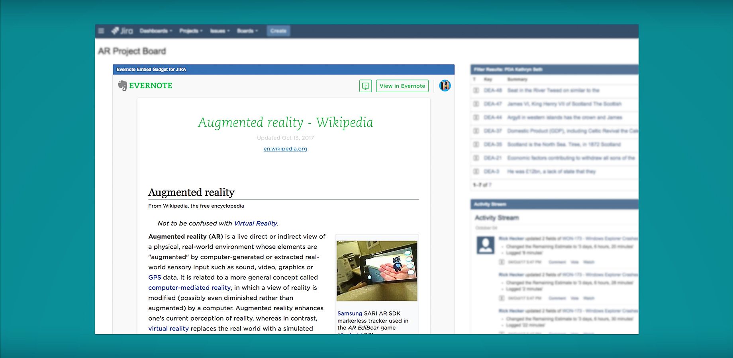Click Watch under Logged '8 minutes' entry
733x358 pixels.
[589, 262]
